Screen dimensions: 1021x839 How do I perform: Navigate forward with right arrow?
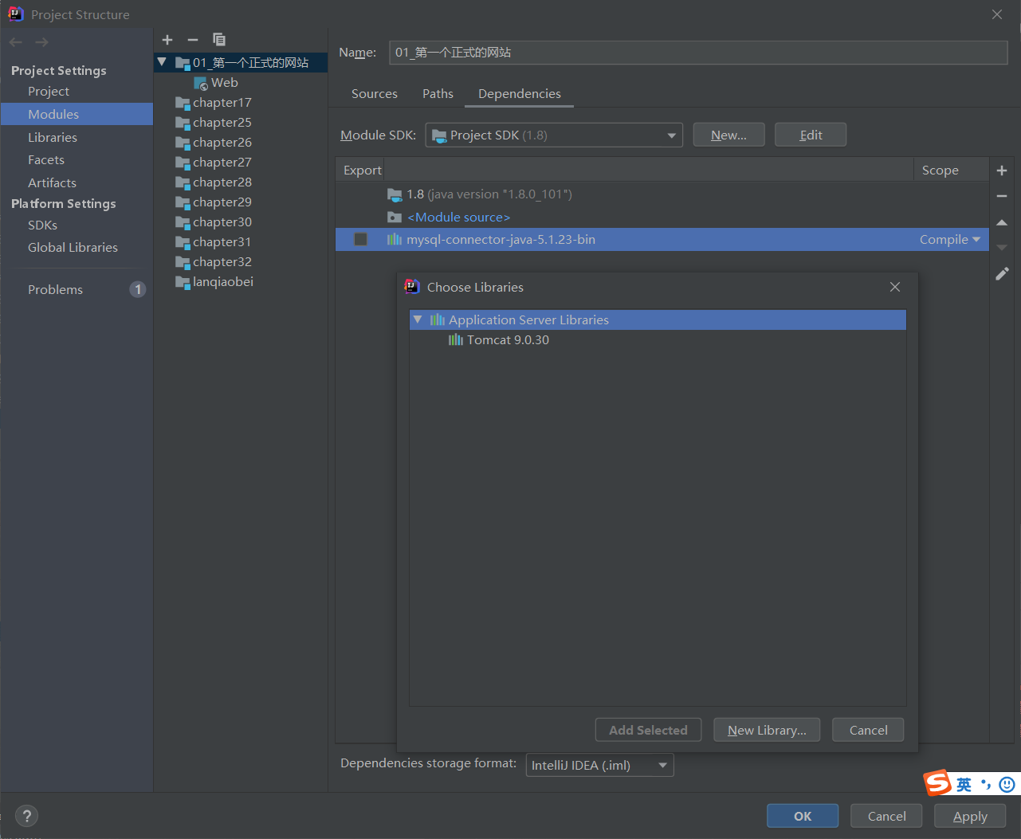click(42, 41)
